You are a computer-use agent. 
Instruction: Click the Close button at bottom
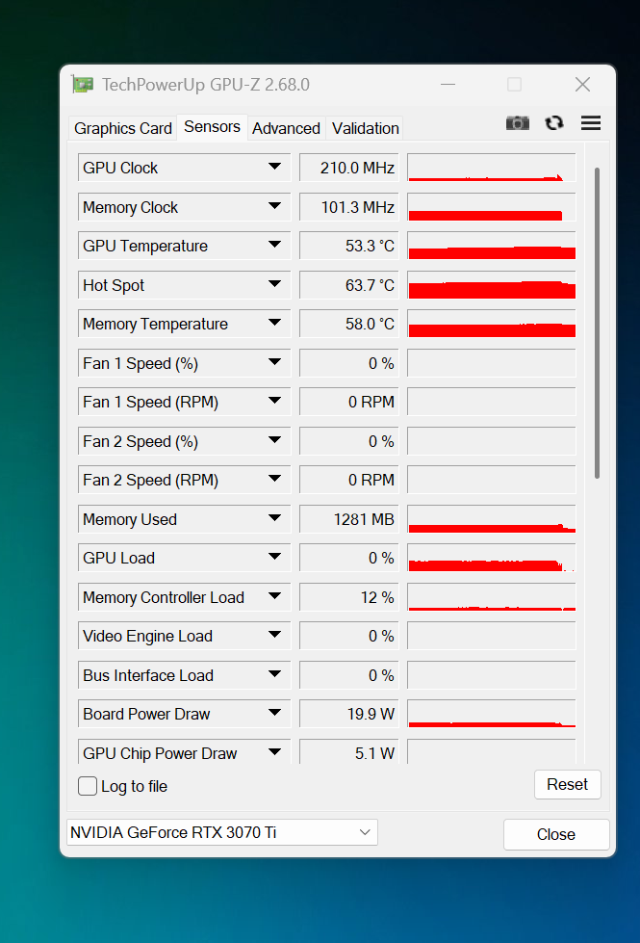(x=556, y=834)
